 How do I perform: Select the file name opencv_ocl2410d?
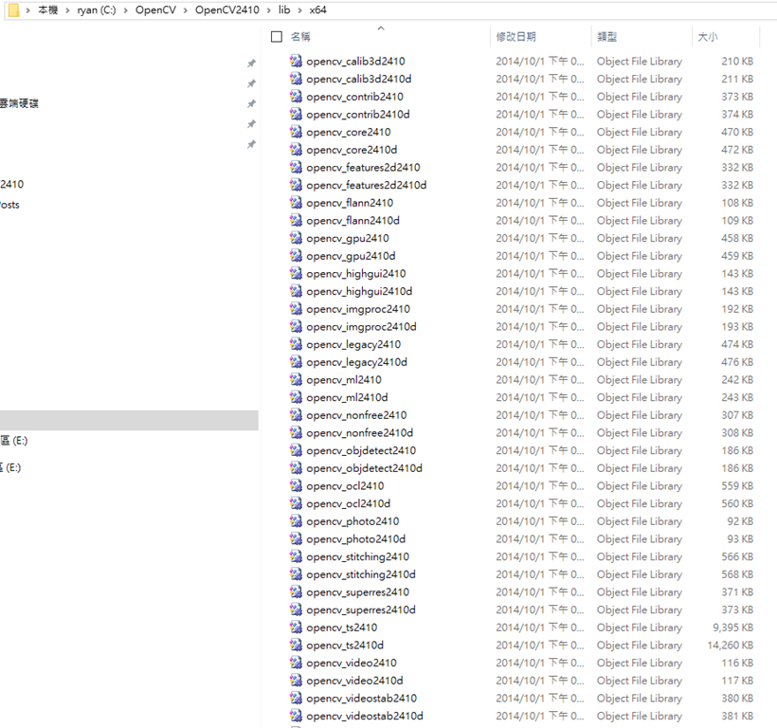[349, 503]
